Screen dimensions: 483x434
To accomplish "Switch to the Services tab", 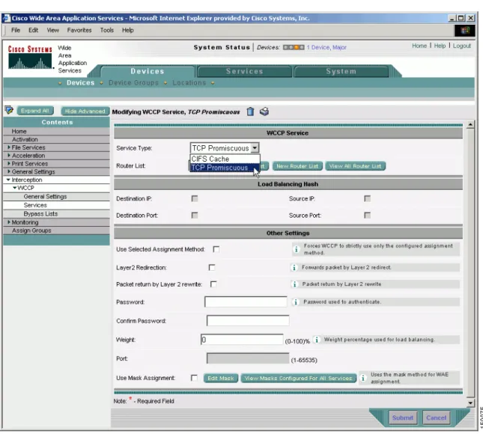I will (x=245, y=71).
